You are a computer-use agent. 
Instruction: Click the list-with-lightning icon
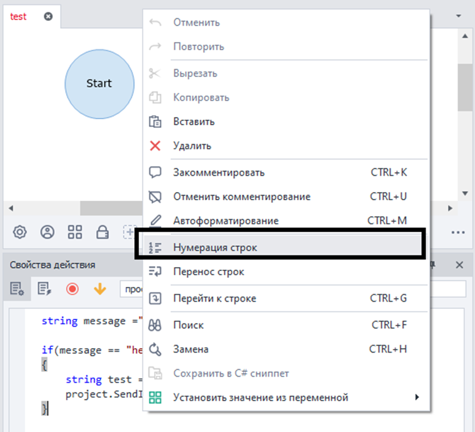pos(44,289)
